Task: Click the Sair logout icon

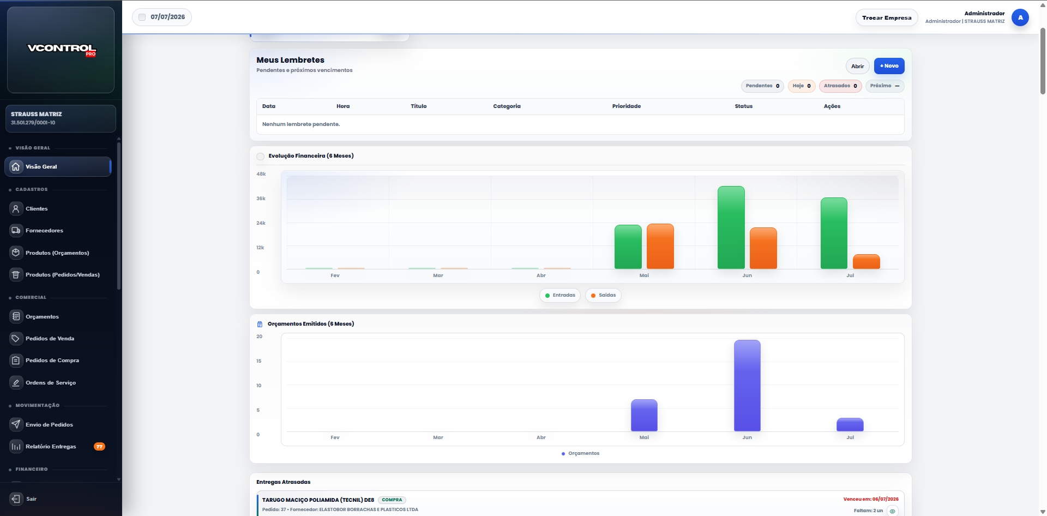Action: (16, 499)
